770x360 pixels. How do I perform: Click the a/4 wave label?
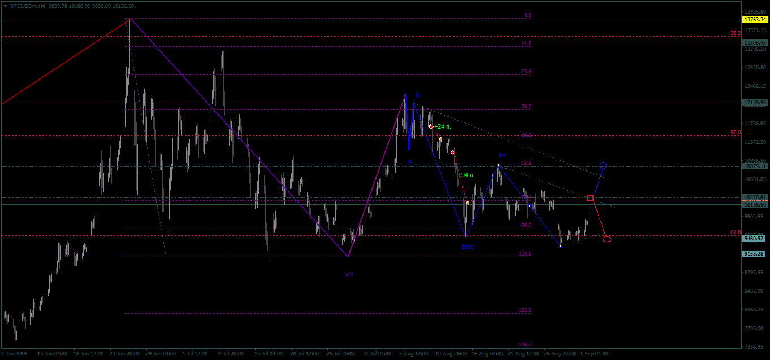(349, 274)
